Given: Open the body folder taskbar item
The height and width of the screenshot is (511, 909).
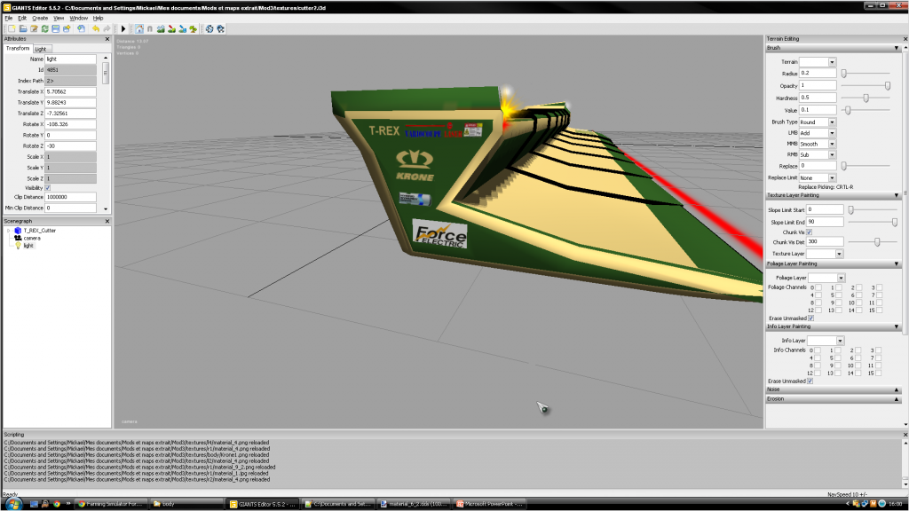Looking at the screenshot, I should point(186,504).
